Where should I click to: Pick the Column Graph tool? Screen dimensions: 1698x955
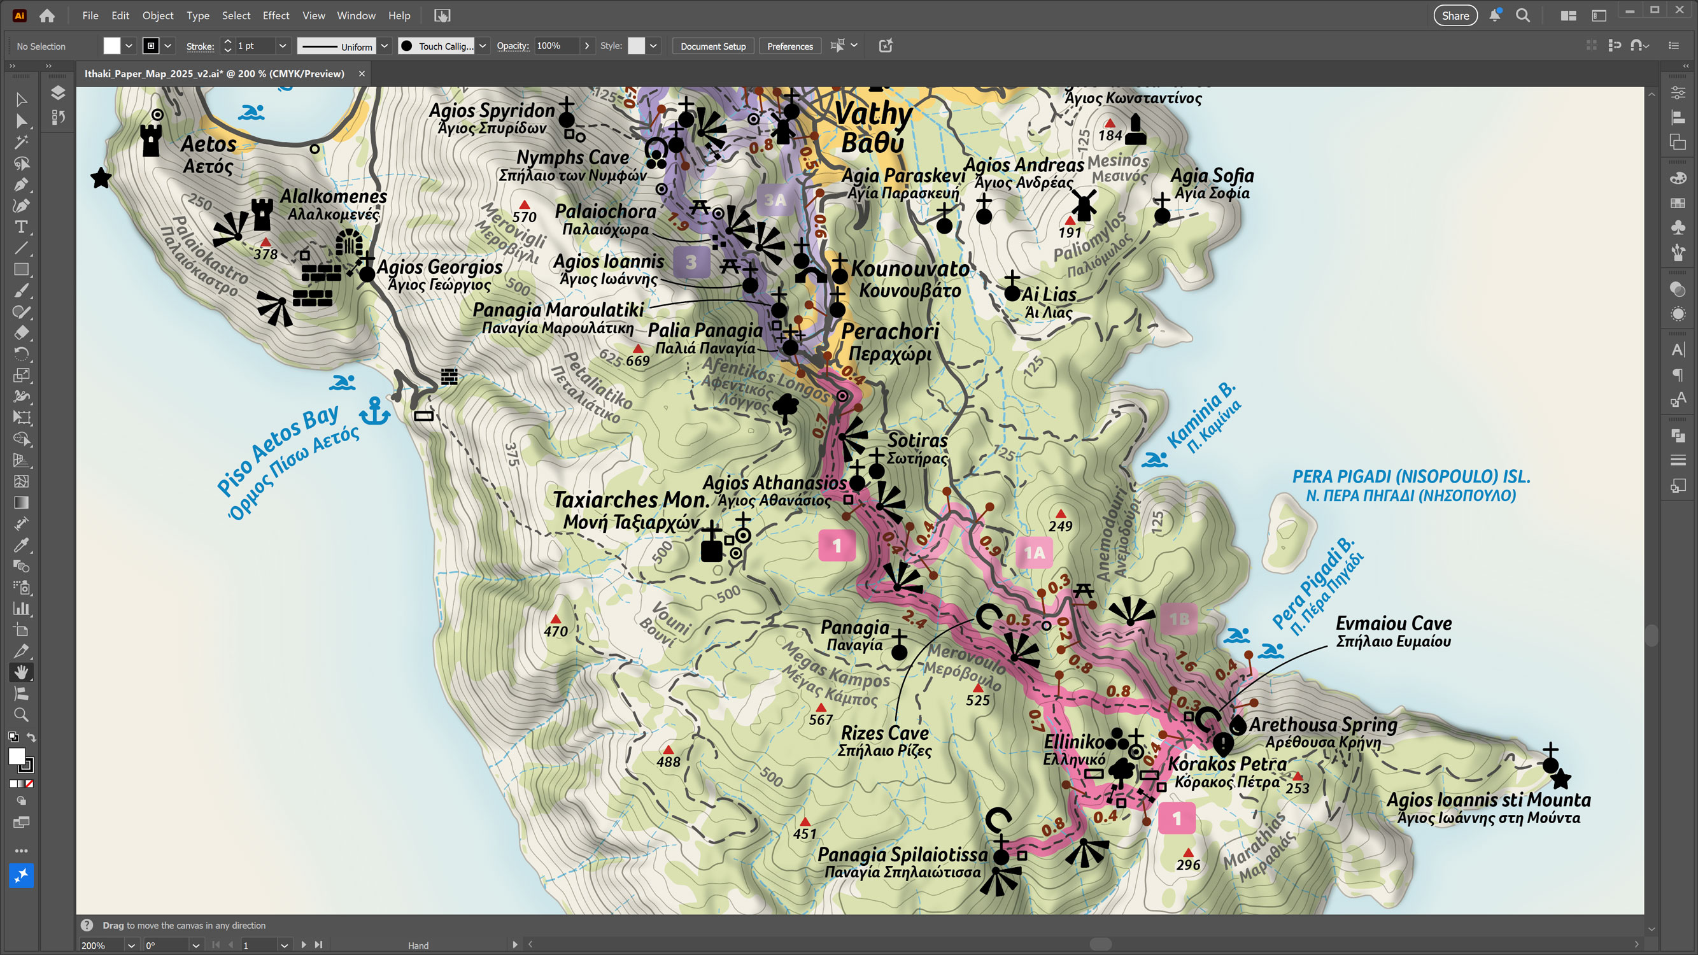coord(22,607)
